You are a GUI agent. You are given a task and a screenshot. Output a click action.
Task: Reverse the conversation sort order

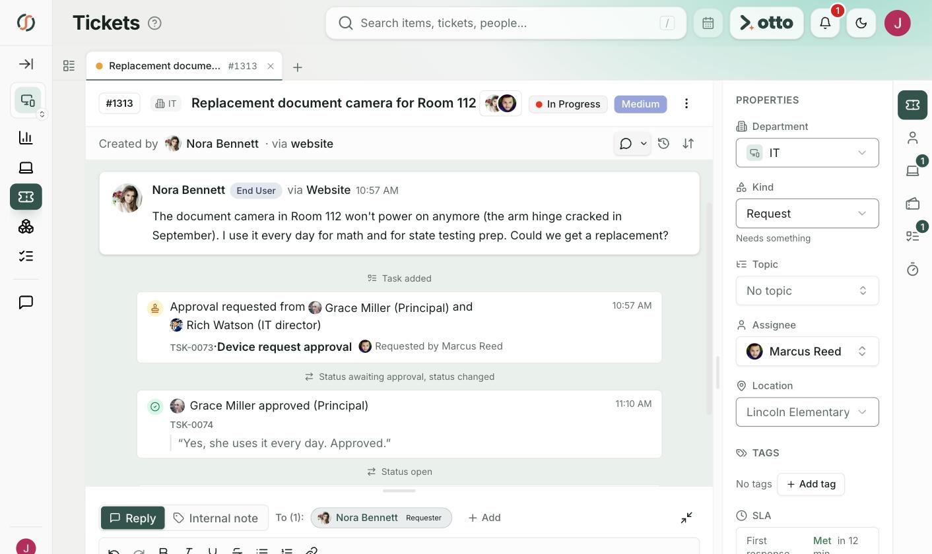click(688, 143)
